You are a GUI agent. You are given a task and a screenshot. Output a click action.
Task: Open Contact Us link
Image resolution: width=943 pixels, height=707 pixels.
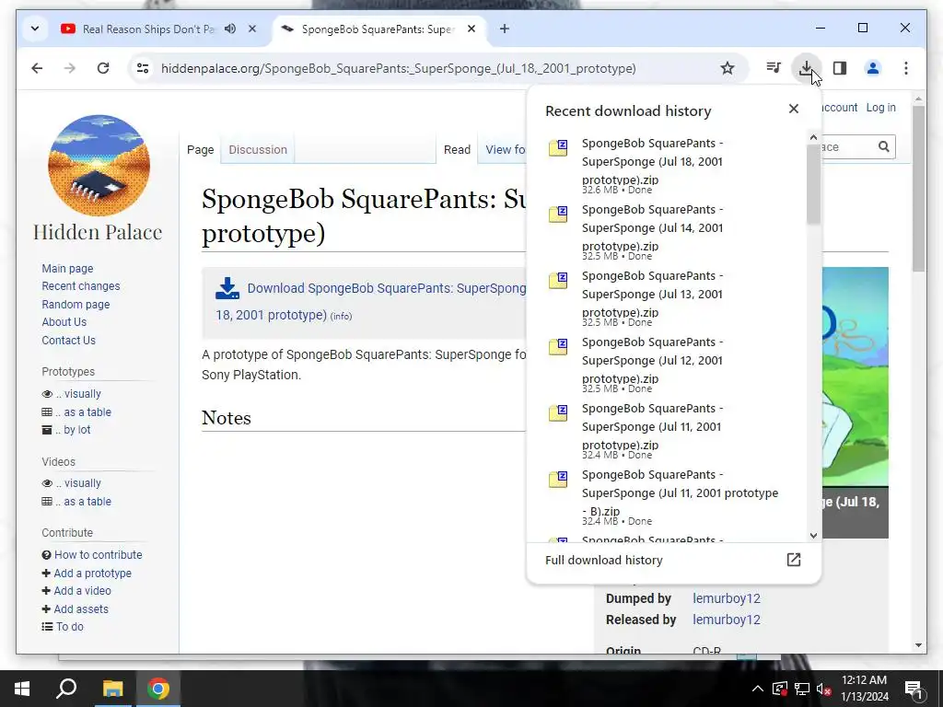click(x=68, y=341)
